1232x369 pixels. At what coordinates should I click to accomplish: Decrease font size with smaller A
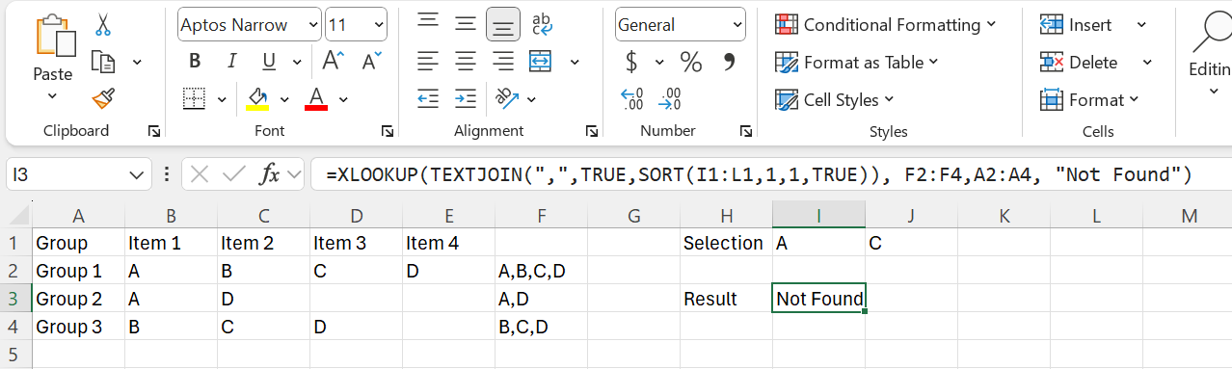[x=371, y=62]
